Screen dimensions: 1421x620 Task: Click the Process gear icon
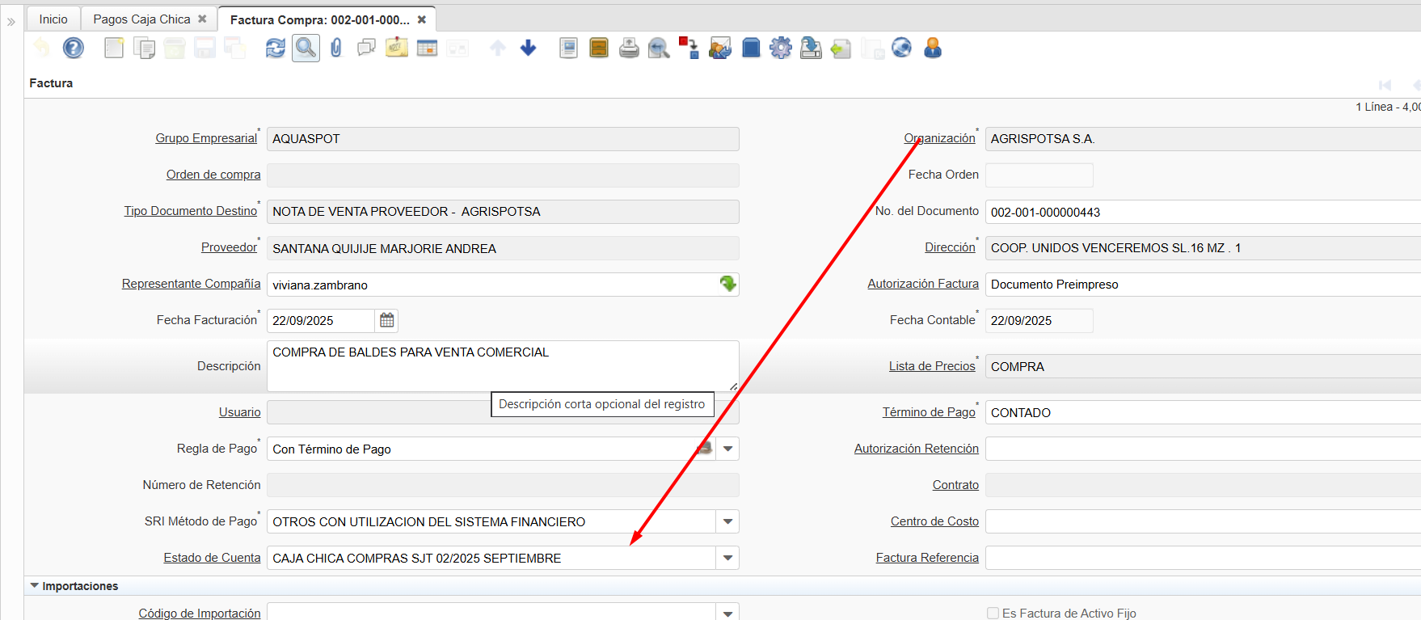point(781,49)
